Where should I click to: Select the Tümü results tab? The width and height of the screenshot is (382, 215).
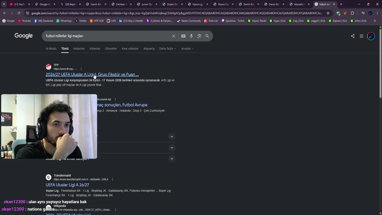pos(65,49)
